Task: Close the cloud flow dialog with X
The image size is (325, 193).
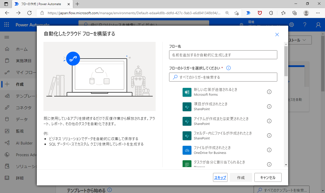Action: (x=277, y=35)
